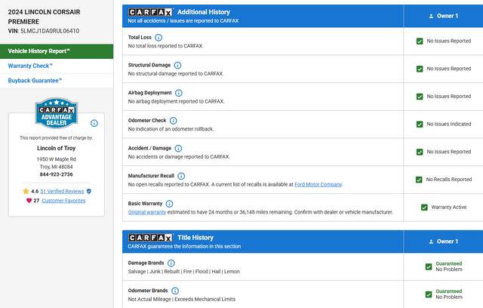
Task: Open the Ford Motor Company link
Action: point(320,184)
